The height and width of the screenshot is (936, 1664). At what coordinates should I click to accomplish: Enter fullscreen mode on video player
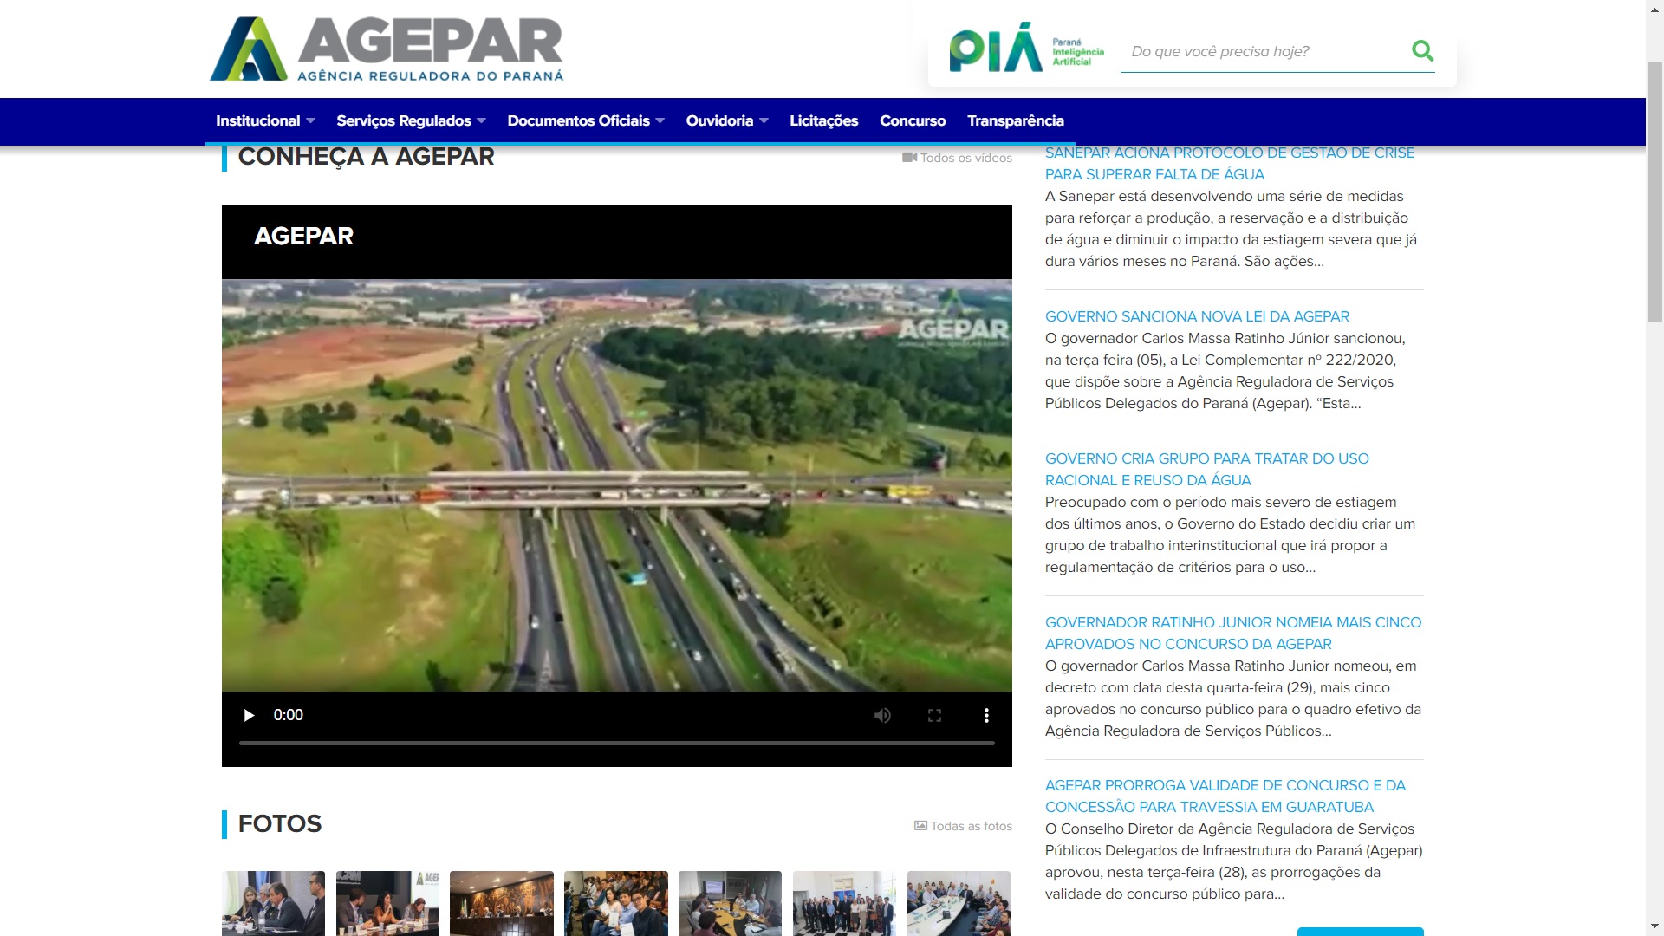[934, 715]
